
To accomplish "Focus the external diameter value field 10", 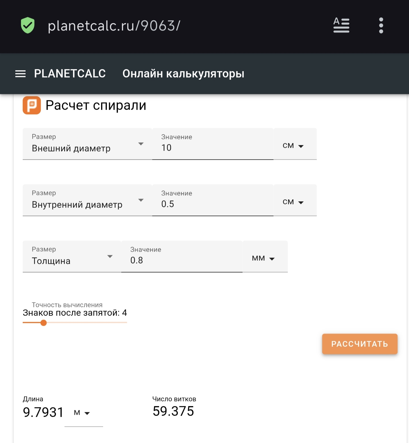I will 212,148.
